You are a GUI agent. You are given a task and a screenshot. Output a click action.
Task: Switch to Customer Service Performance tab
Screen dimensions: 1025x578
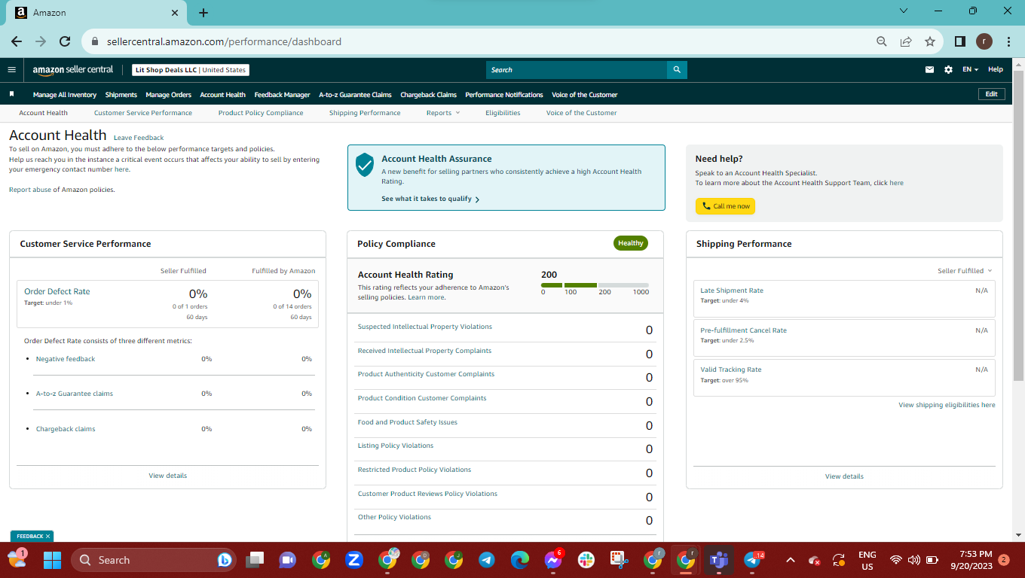143,113
